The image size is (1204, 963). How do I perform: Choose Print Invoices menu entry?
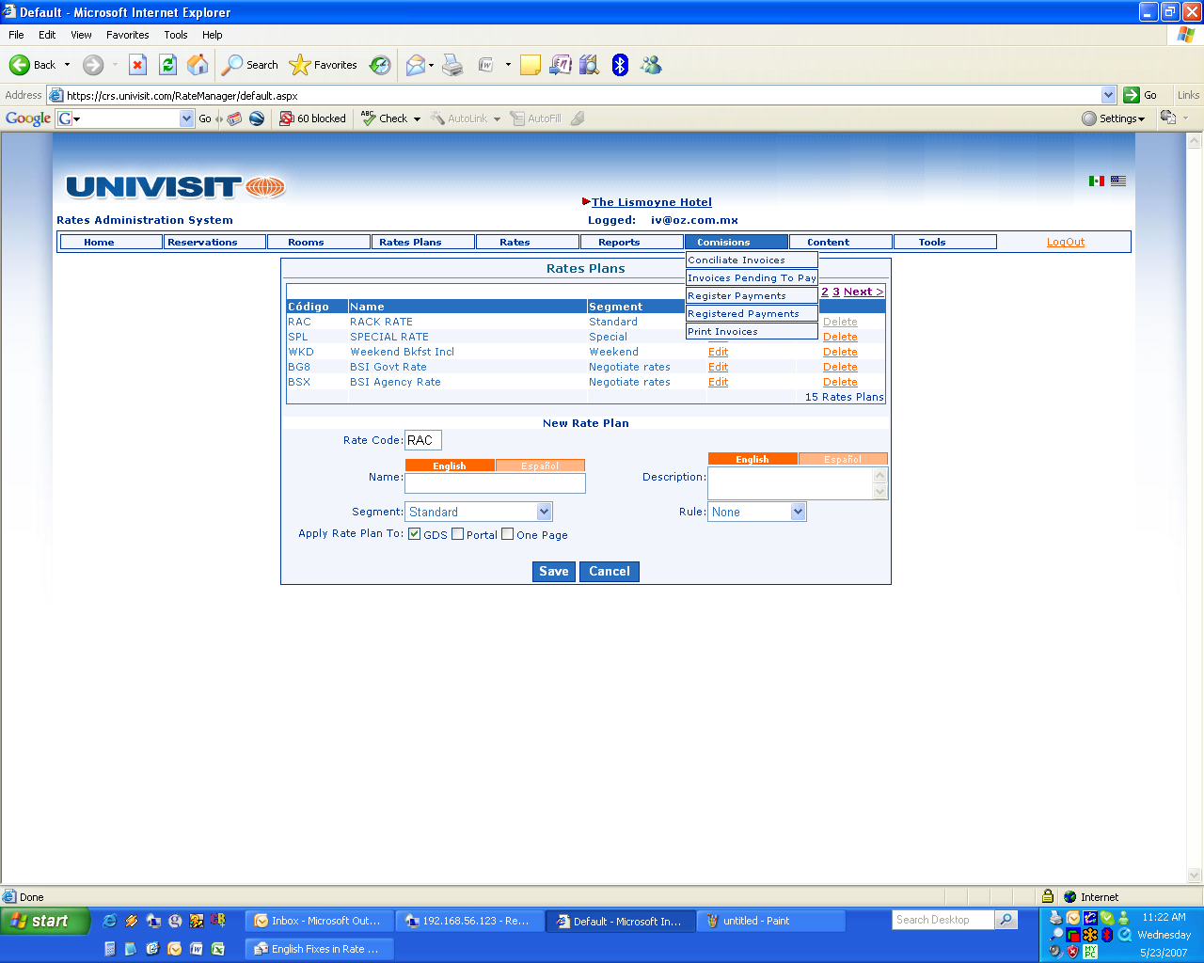(x=722, y=332)
